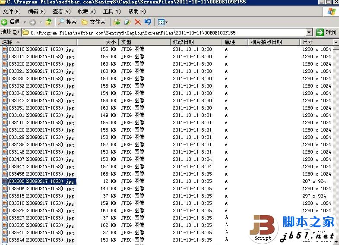
Task: Select file name 083515 (20090217-1053).jpg
Action: tap(41, 196)
